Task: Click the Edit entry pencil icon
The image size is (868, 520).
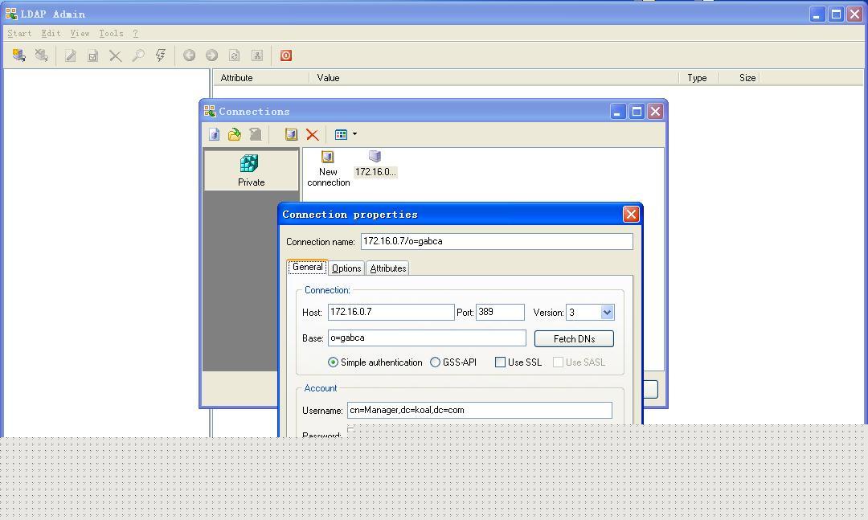Action: tap(70, 55)
